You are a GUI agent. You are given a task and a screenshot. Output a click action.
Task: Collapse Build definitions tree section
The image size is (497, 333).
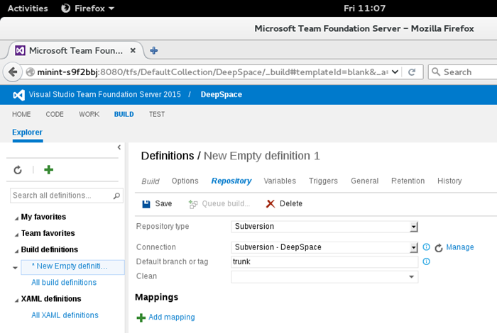[x=16, y=251]
